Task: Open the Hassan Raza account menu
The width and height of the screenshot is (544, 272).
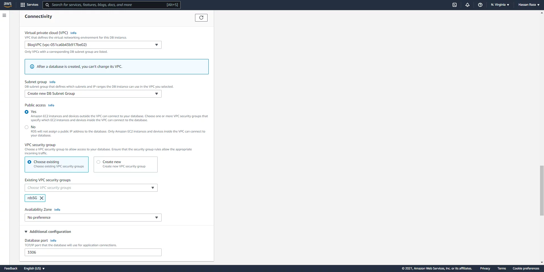Action: pos(529,5)
